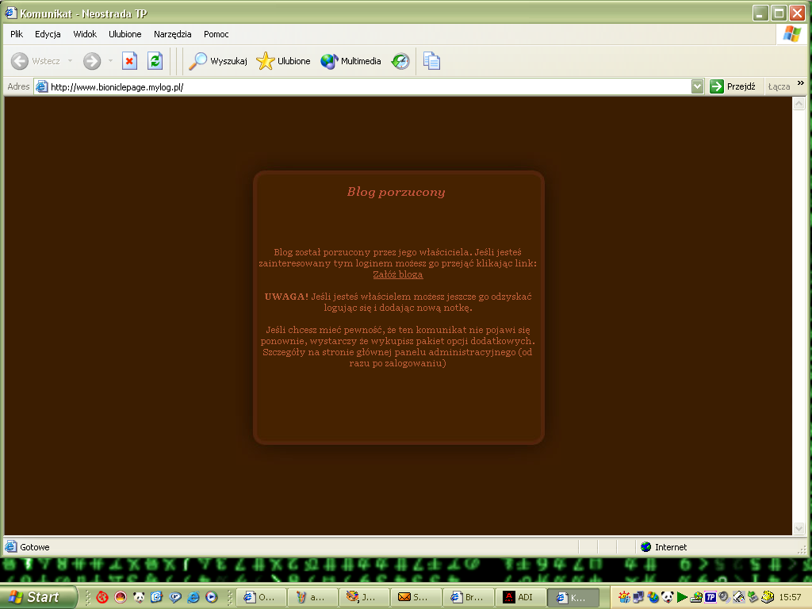Viewport: 812px width, 609px height.
Task: Open the Wyszukaj search pane
Action: (x=218, y=61)
